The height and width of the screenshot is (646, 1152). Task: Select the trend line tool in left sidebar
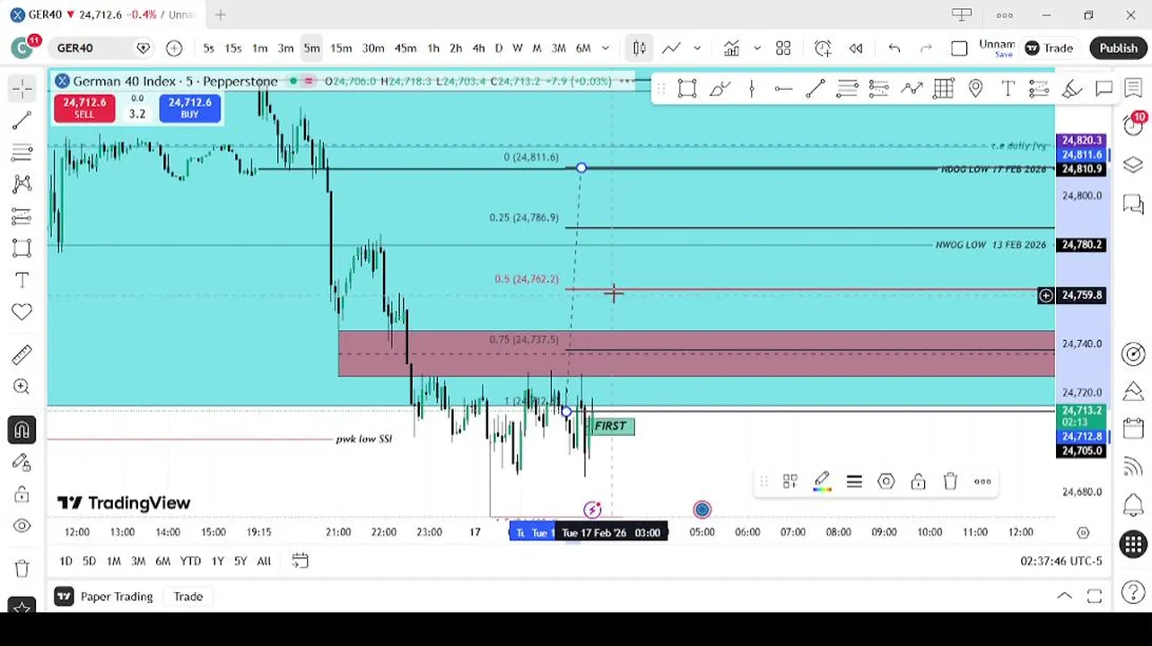tap(22, 120)
